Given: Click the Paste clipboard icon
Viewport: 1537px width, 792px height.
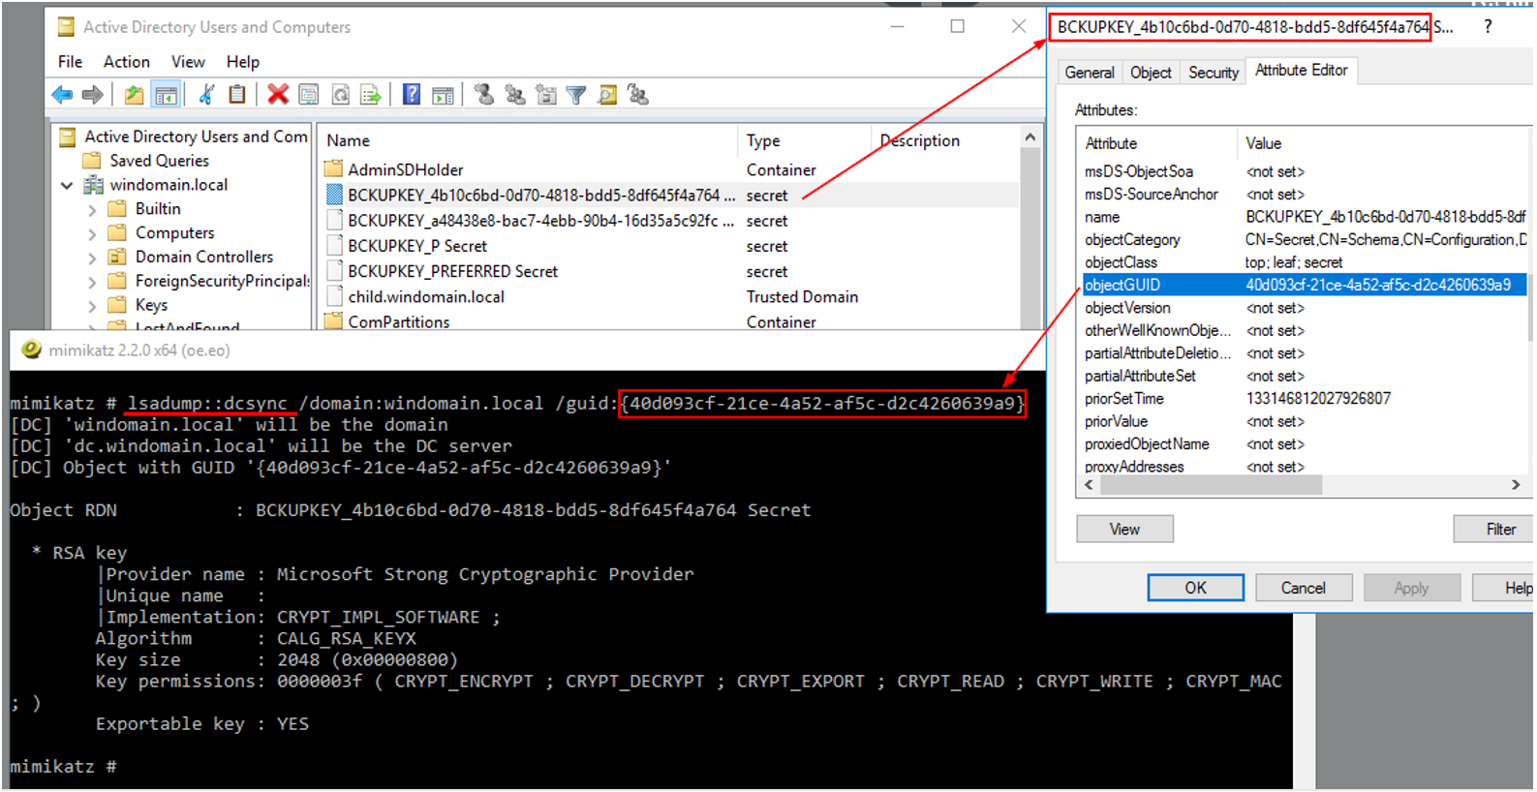Looking at the screenshot, I should 236,95.
